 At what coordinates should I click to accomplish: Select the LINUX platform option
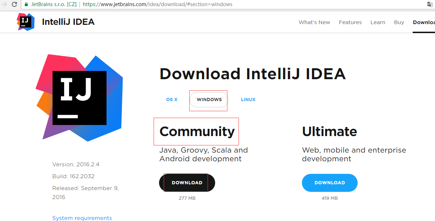tap(248, 99)
